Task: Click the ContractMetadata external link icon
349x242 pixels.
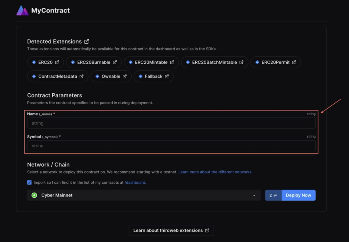Action: pos(82,76)
